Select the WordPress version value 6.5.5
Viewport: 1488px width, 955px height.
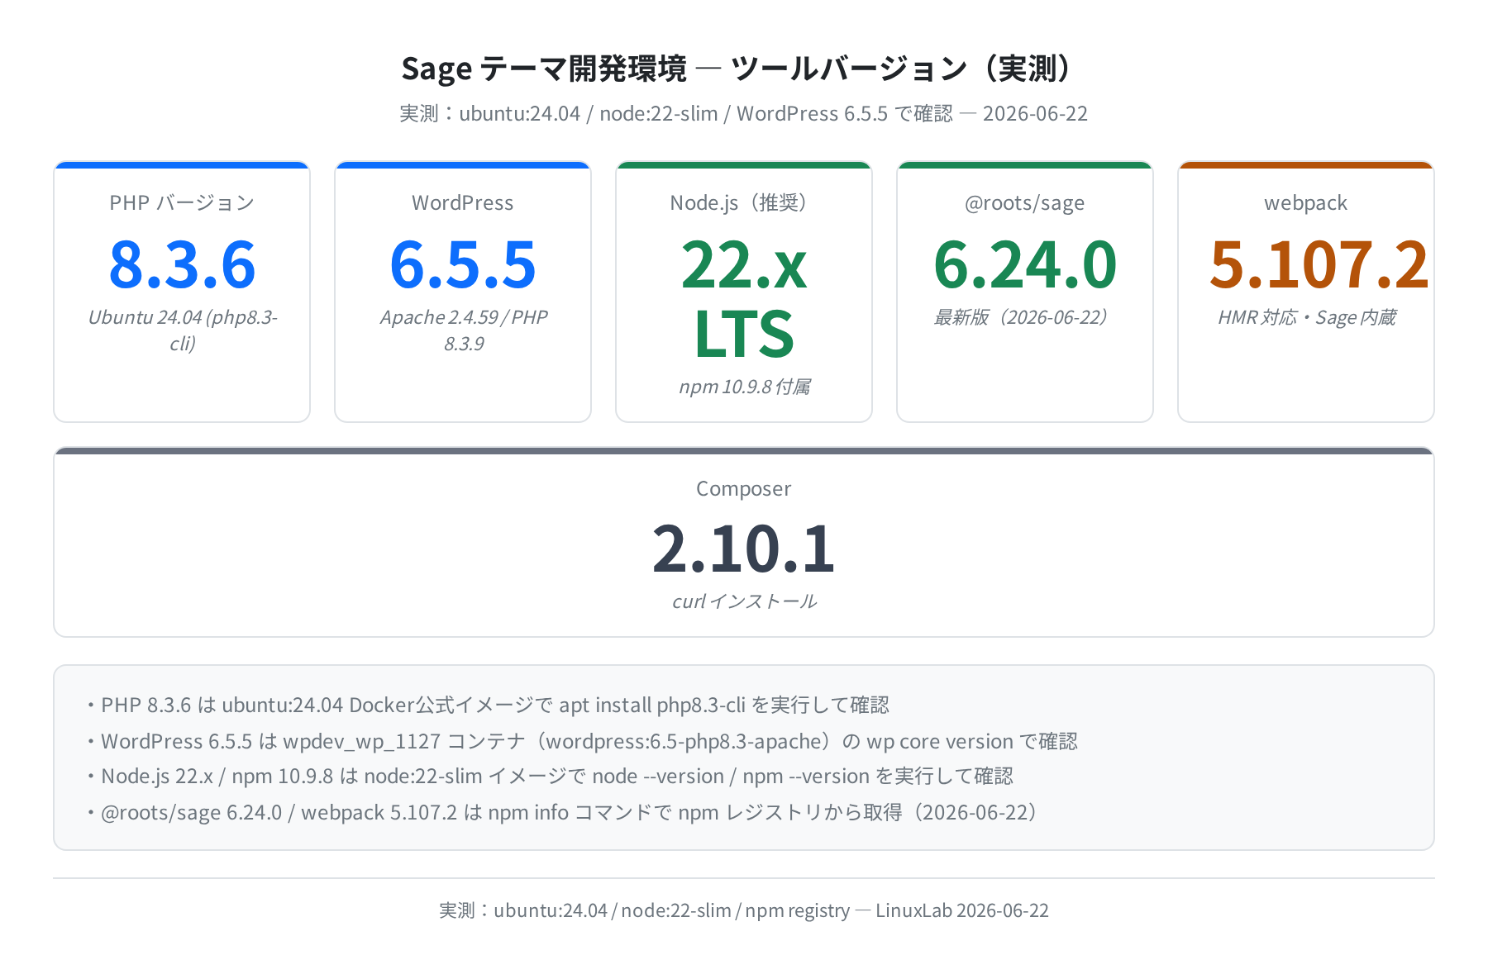(x=463, y=264)
